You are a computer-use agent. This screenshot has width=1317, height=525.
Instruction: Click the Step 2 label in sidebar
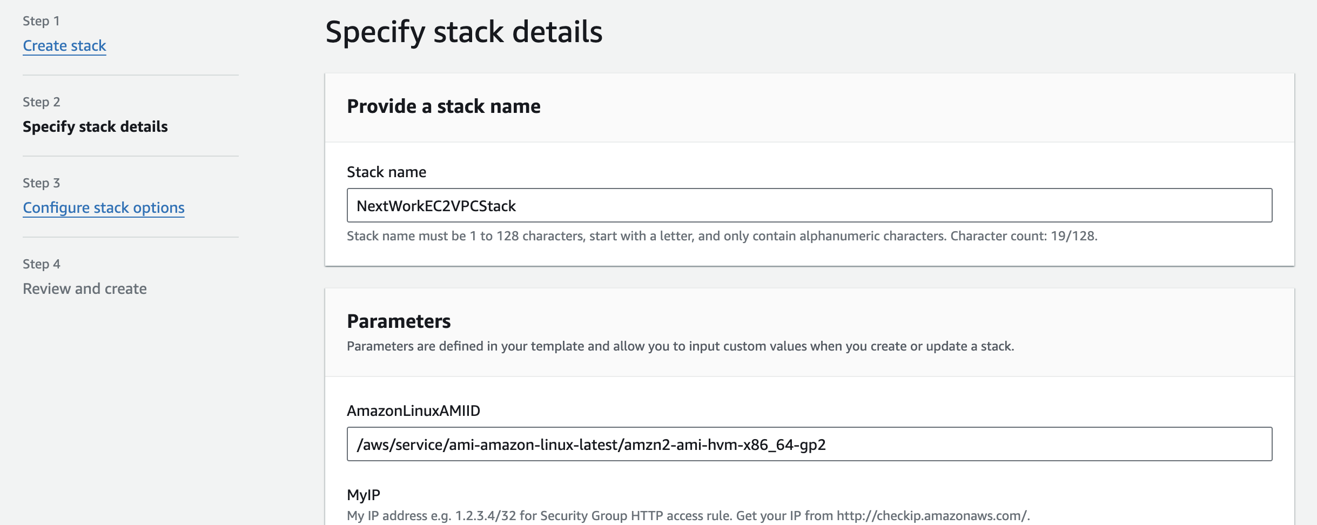[x=41, y=102]
